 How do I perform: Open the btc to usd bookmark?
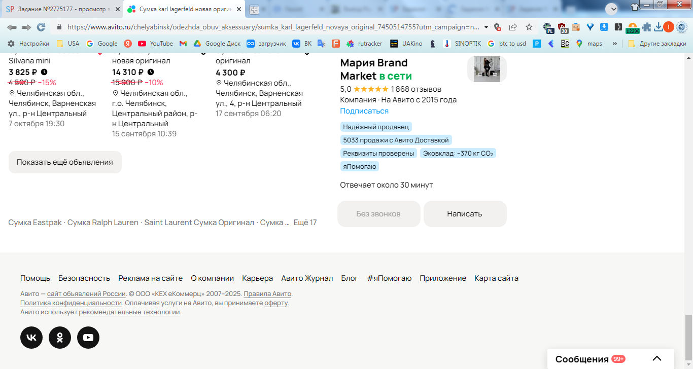tap(506, 44)
